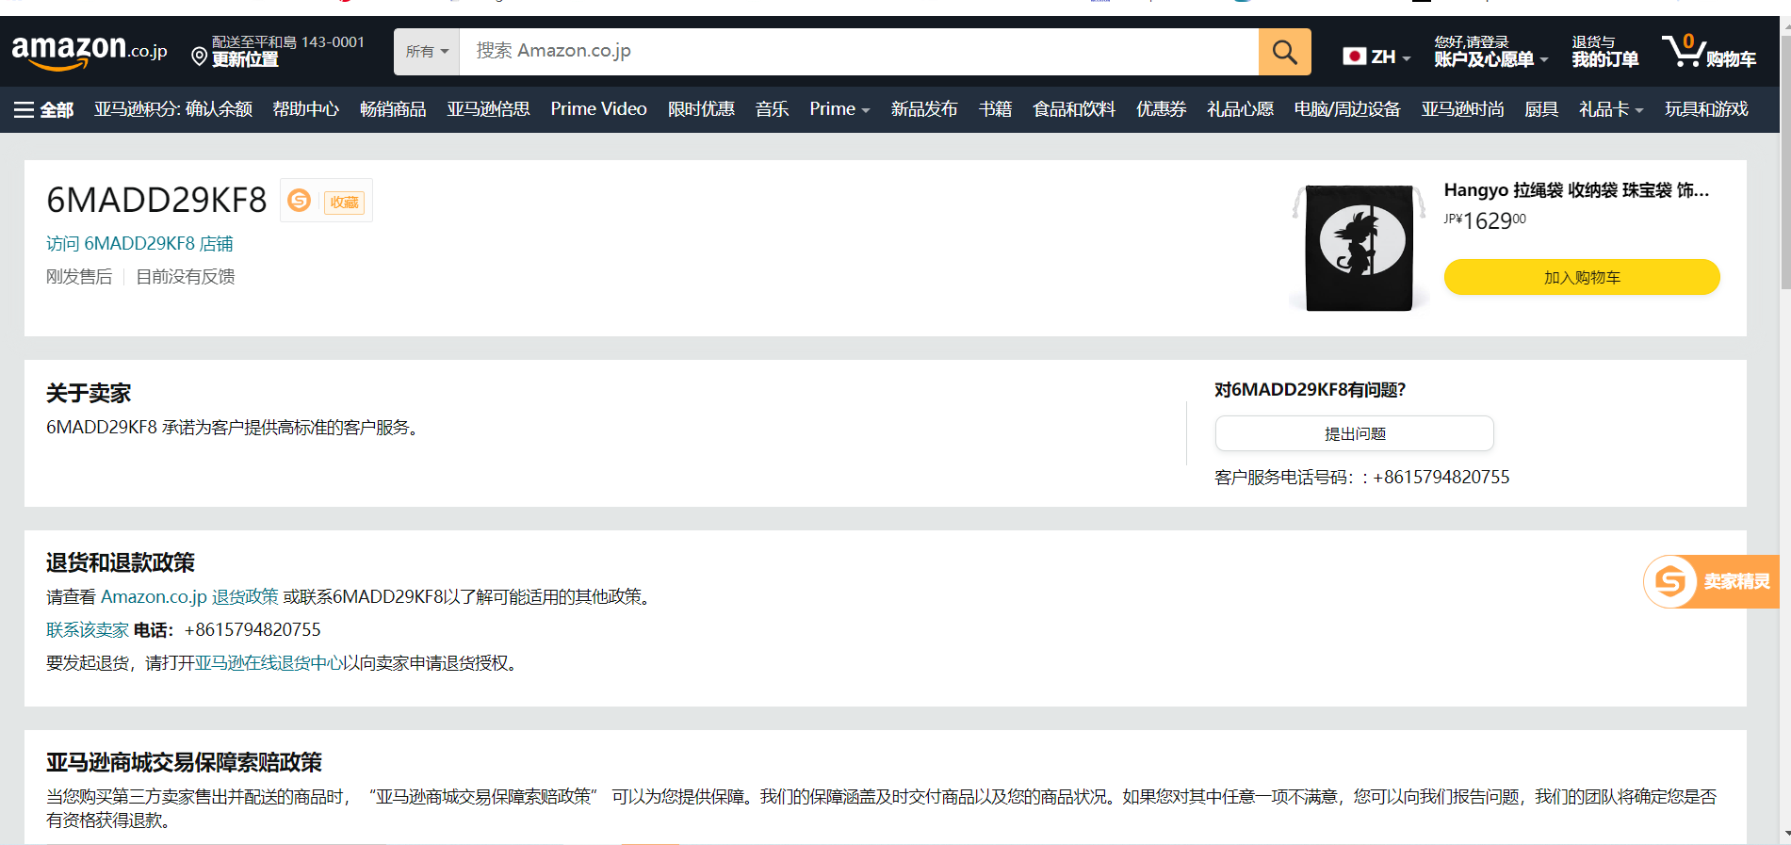
Task: Click 访问 6MADD29KF8 店铺 link
Action: tap(139, 244)
